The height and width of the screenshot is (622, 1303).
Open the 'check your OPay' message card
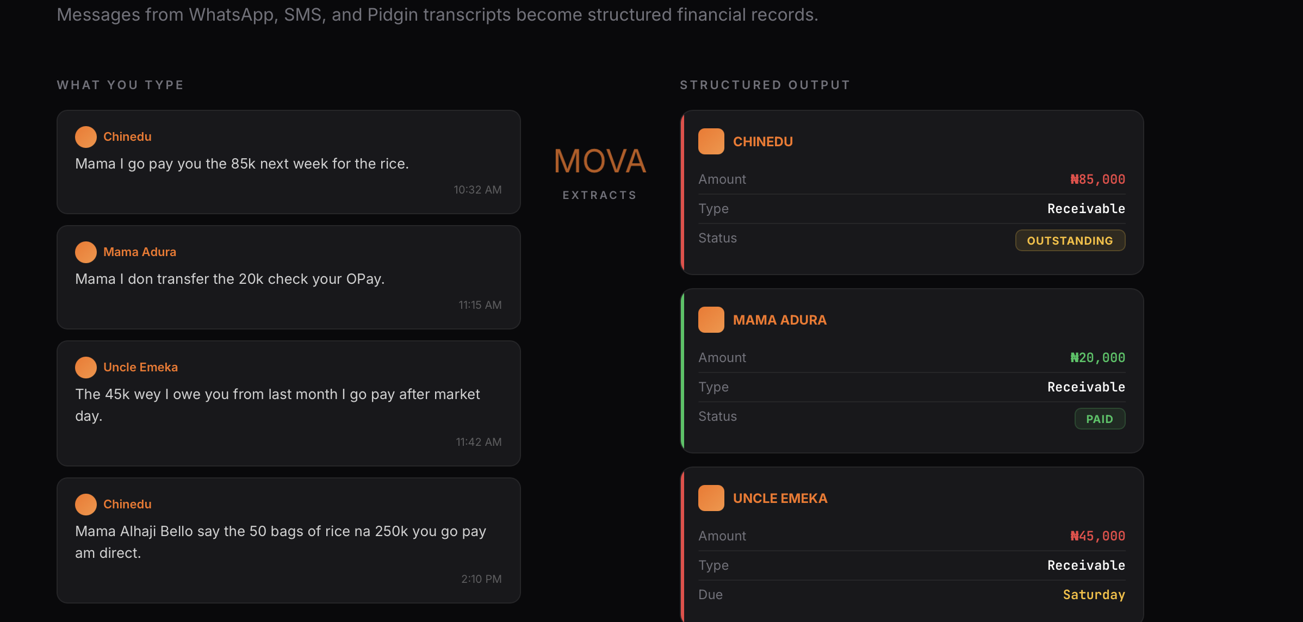tap(289, 277)
